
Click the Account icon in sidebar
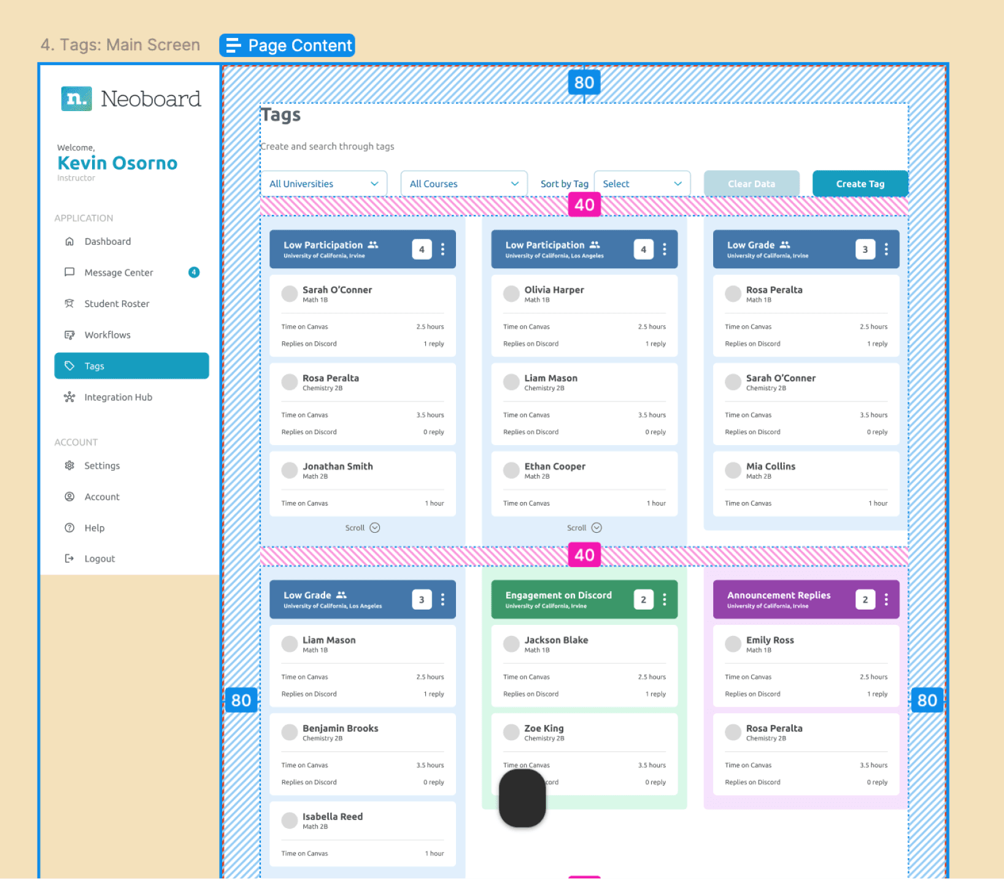point(69,496)
